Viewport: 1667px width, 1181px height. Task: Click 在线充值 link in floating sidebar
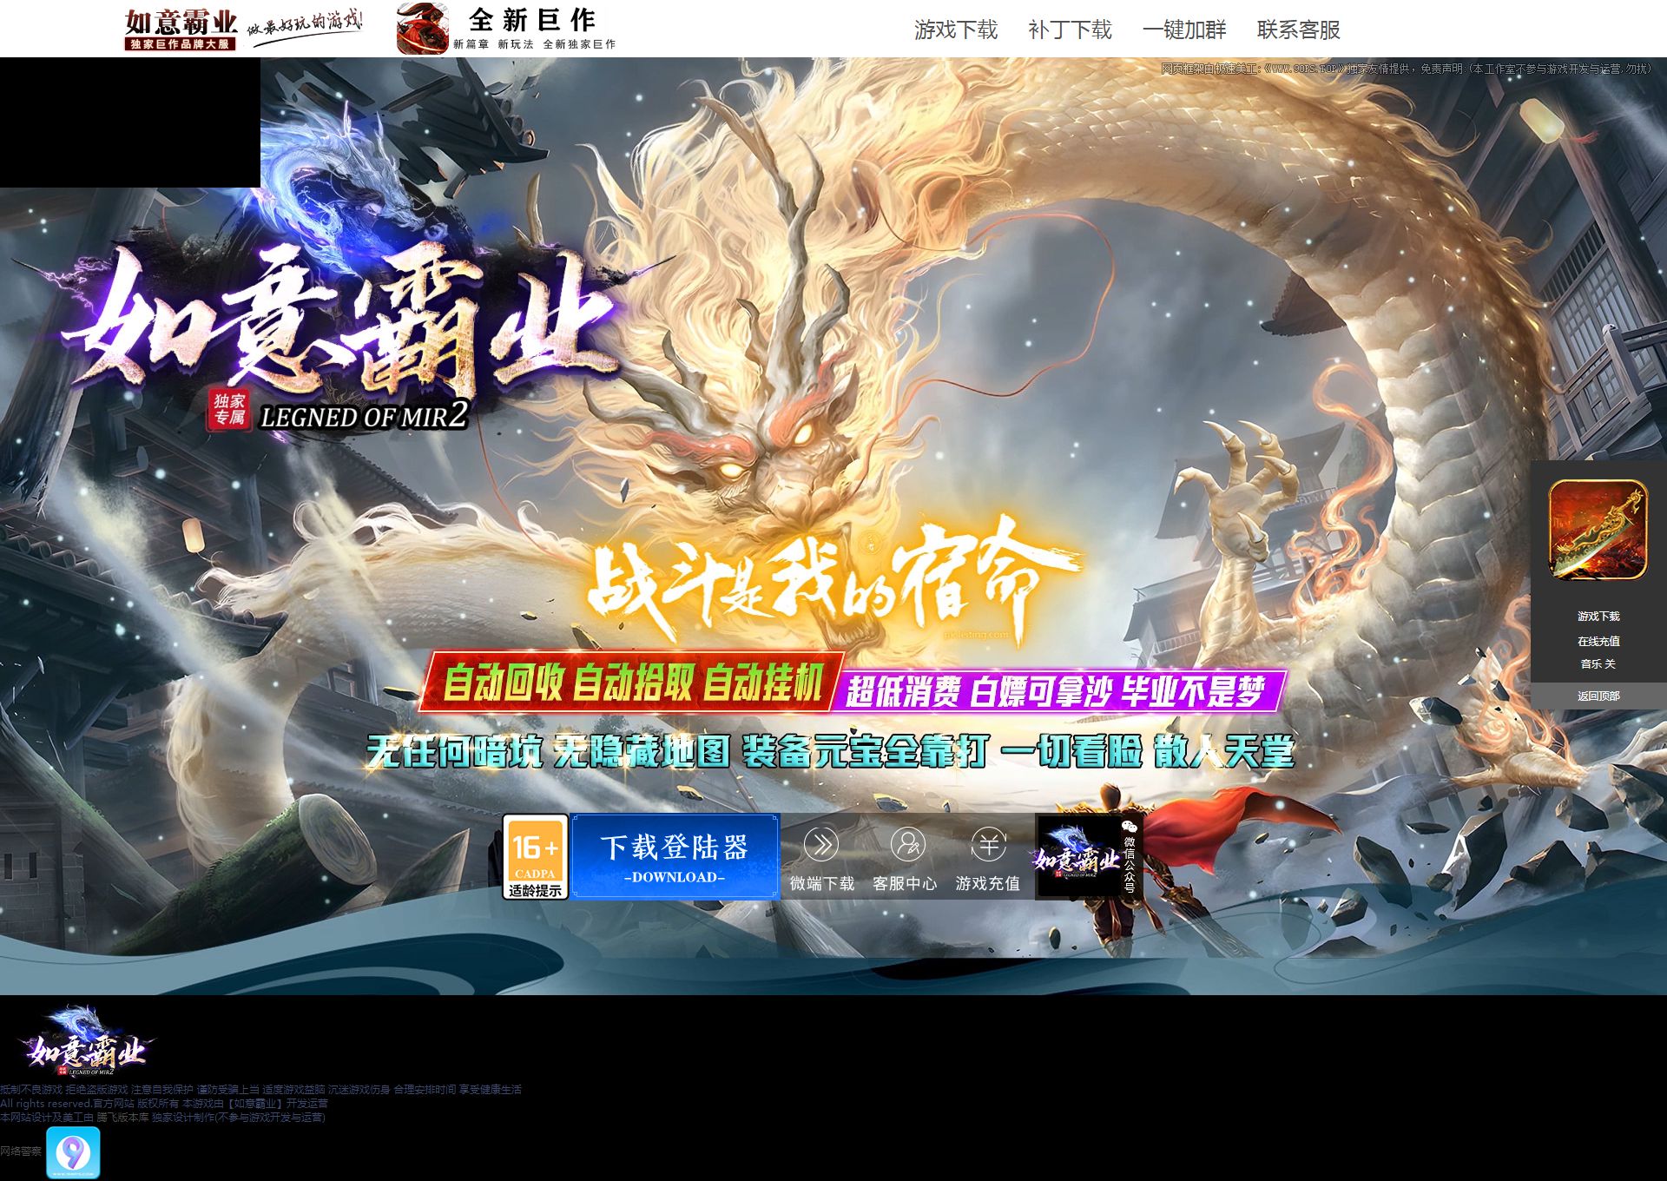(1598, 642)
